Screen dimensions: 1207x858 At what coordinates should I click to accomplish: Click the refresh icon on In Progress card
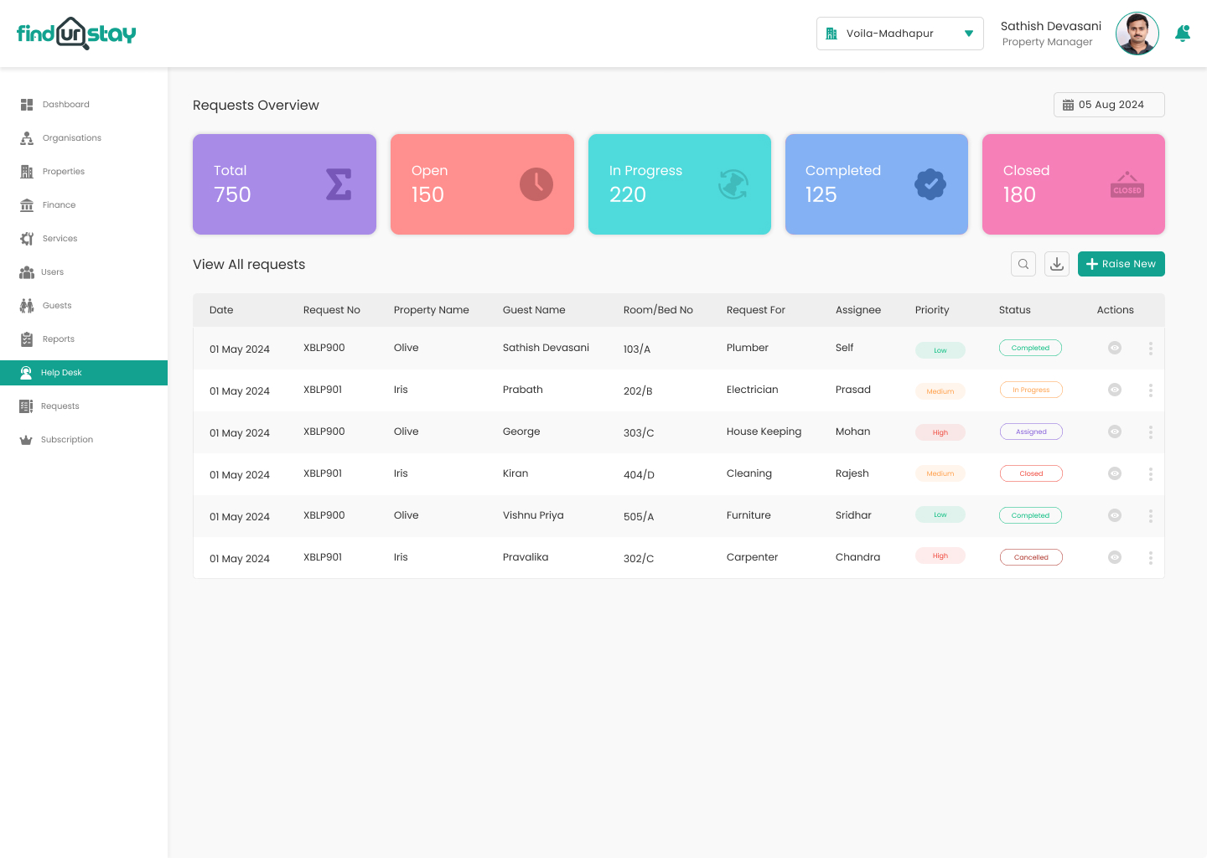click(733, 184)
